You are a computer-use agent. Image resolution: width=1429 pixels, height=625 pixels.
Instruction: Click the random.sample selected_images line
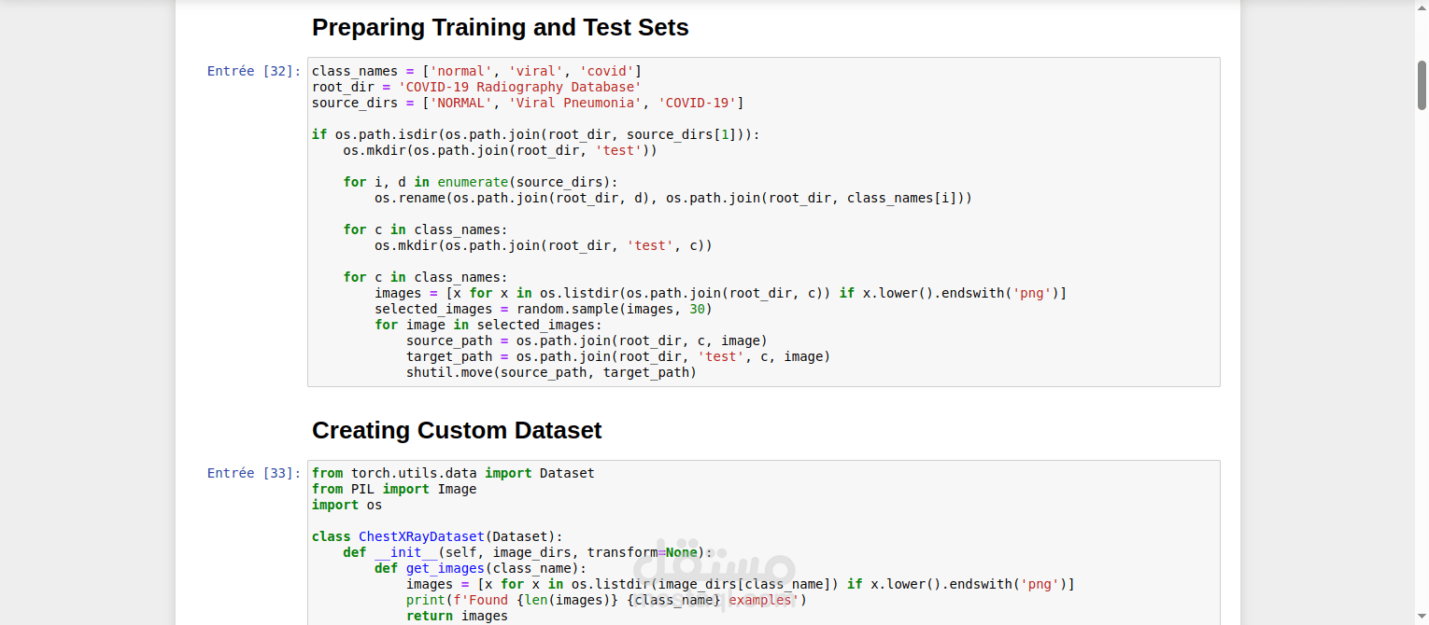[x=544, y=309]
